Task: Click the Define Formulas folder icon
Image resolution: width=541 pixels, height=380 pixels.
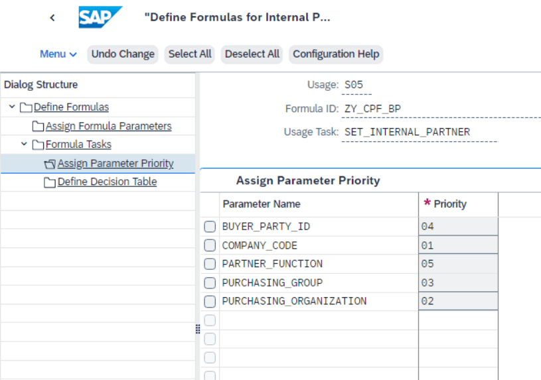Action: pyautogui.click(x=27, y=107)
